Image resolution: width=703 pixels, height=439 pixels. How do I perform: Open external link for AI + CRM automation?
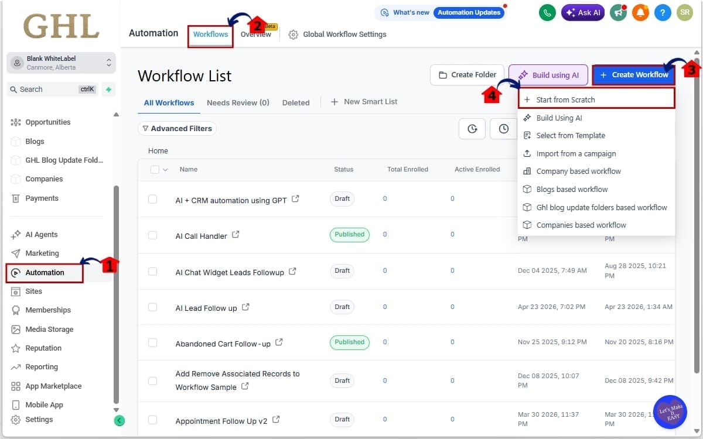295,199
